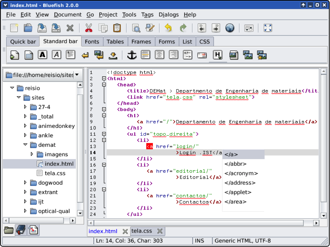Select </address> in the autocomplete list
The height and width of the screenshot is (247, 330).
[x=243, y=183]
